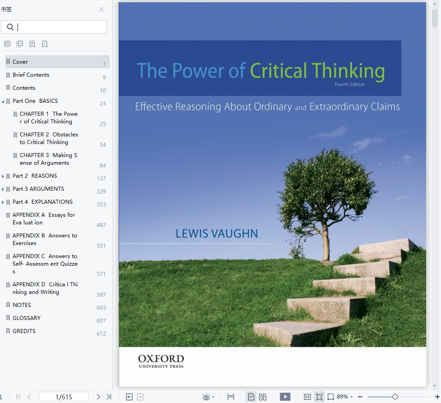Jump to the GLOSSARY bookmark

point(26,318)
